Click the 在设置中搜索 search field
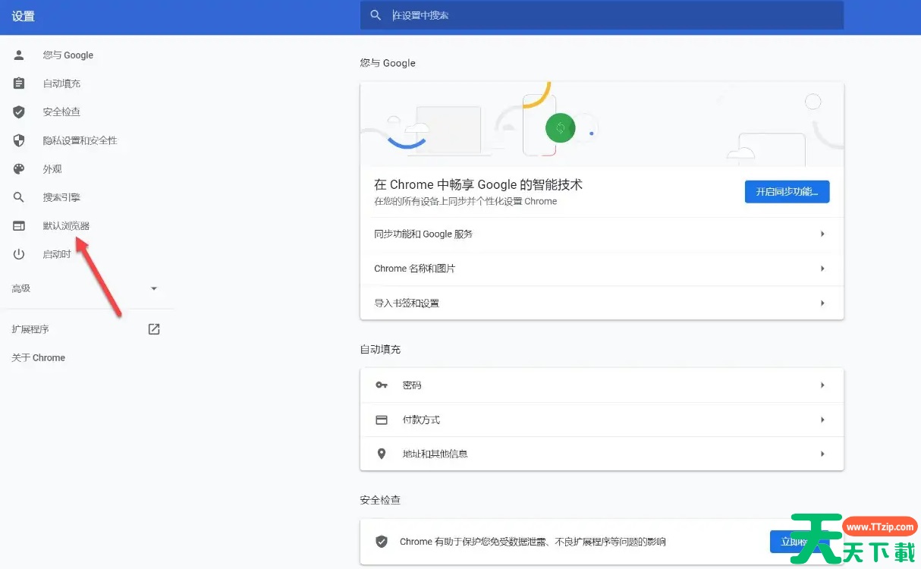 pos(602,15)
